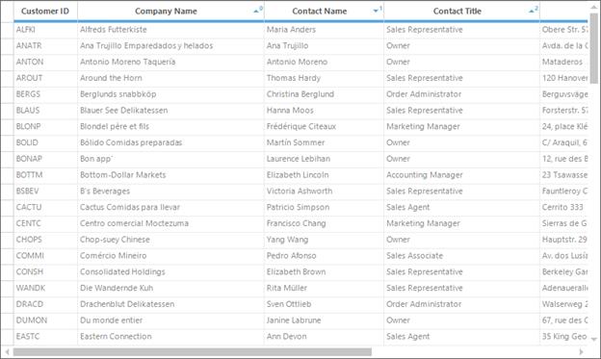Screen dimensions: 601x359
Task: Select the Elizabeth Lincoln contact cell
Action: tap(324, 175)
